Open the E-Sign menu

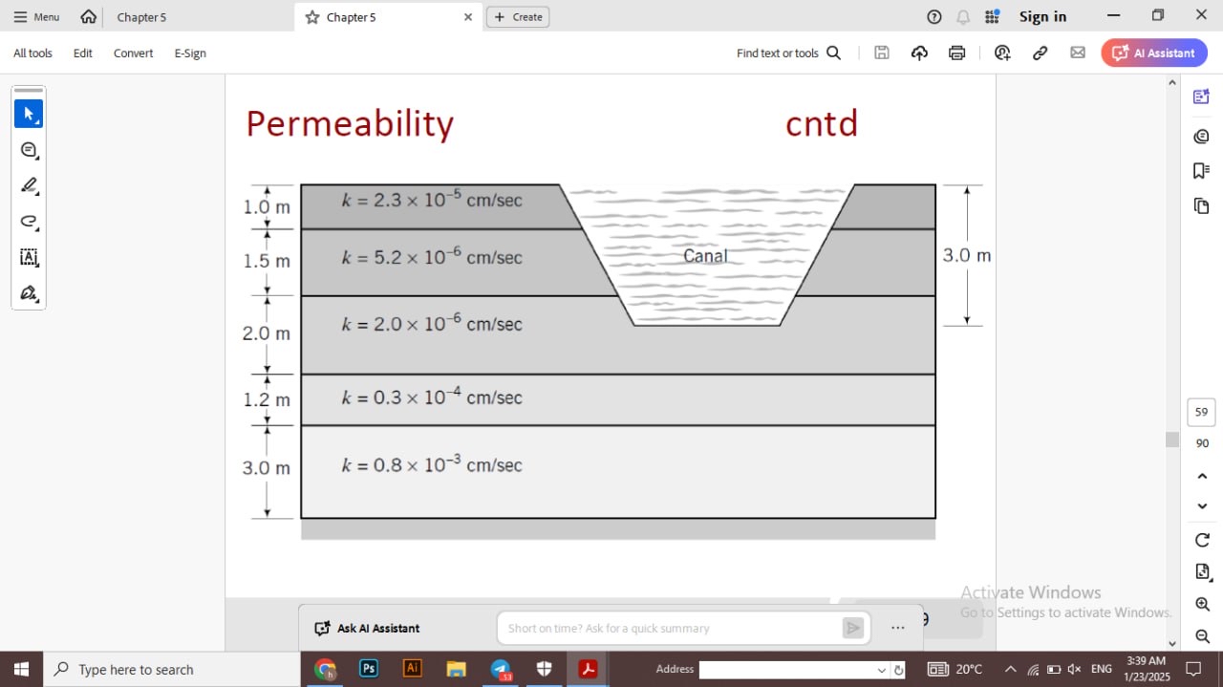(x=190, y=54)
